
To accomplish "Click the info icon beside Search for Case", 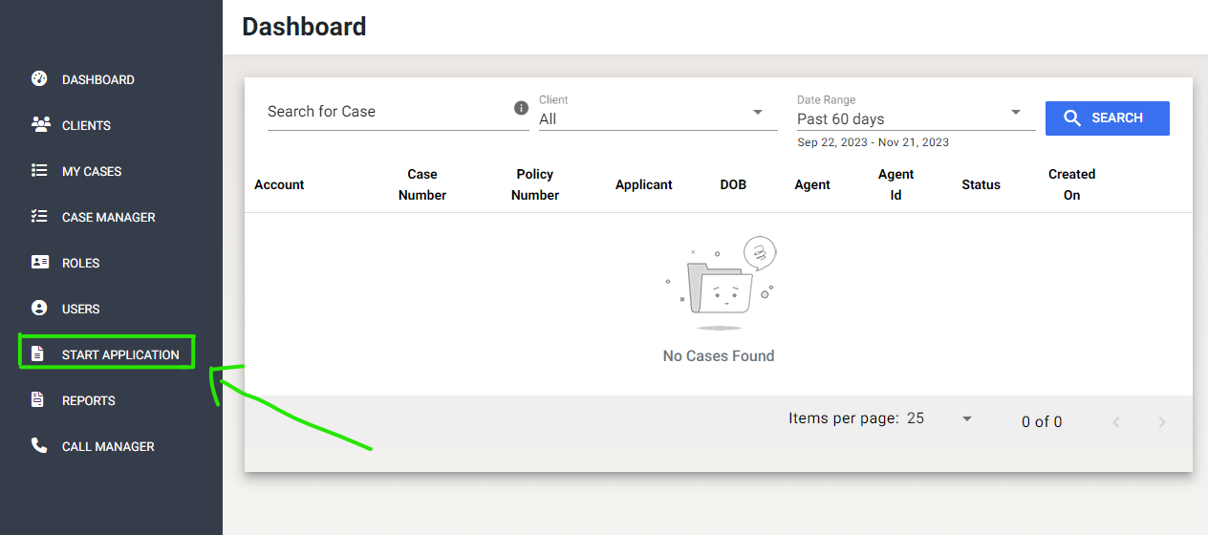I will coord(521,108).
